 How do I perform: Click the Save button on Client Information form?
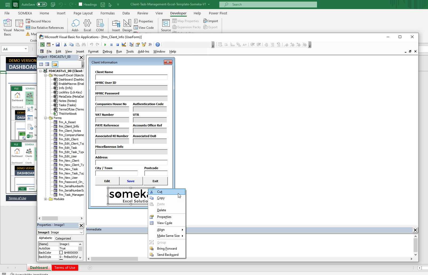coord(131,181)
